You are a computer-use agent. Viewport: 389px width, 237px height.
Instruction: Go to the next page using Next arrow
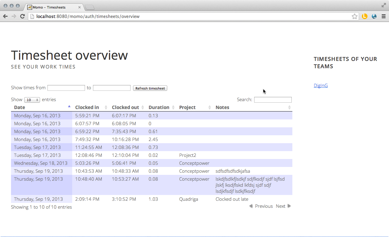point(289,206)
